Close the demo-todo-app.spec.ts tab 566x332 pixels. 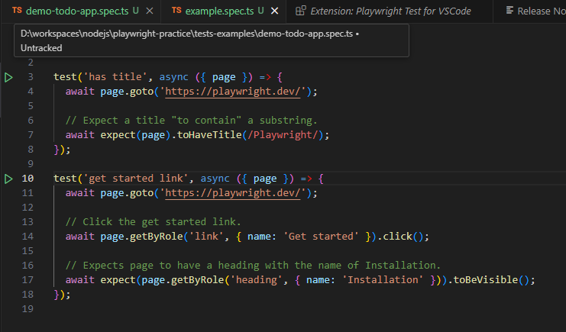click(150, 11)
